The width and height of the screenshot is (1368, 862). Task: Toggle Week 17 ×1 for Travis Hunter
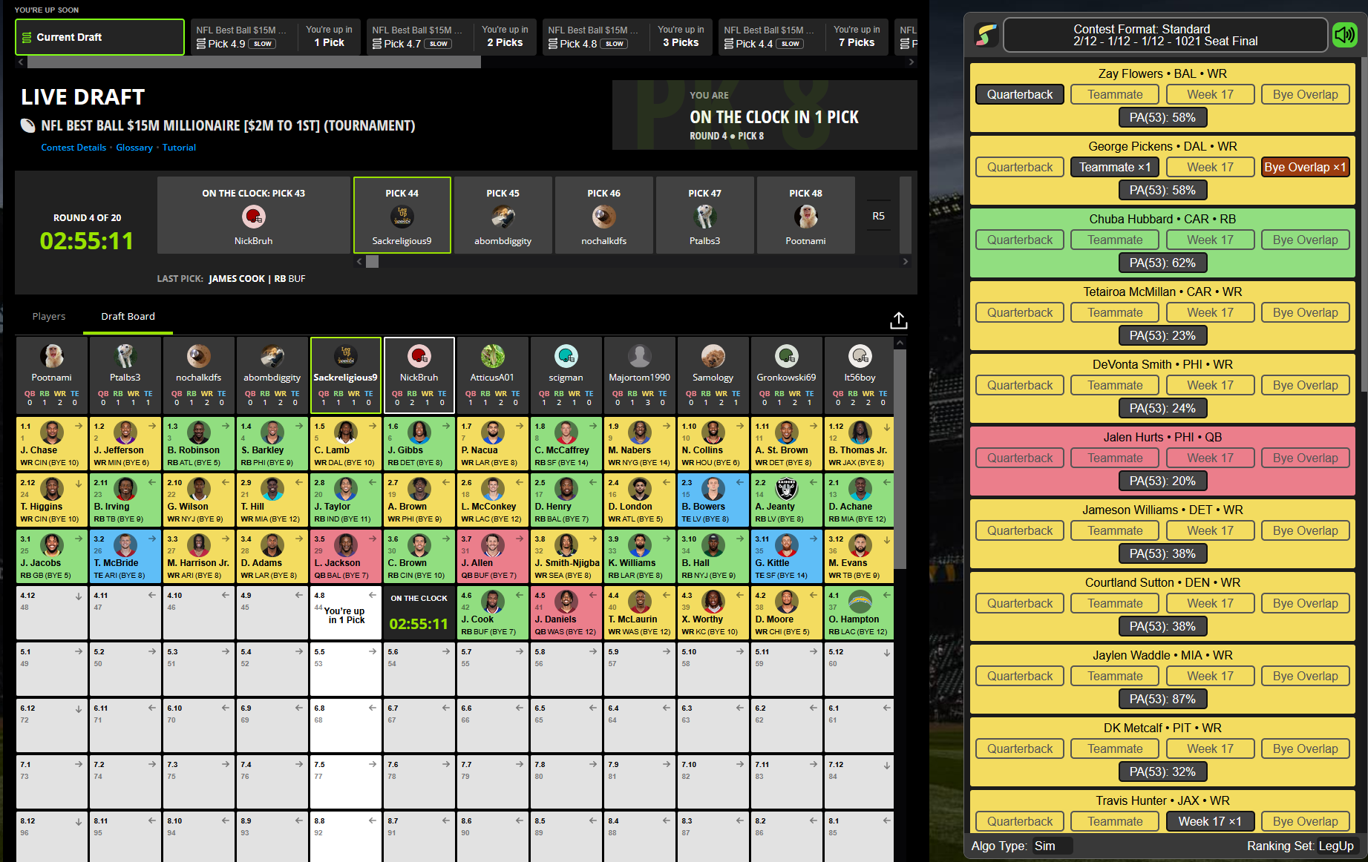(x=1210, y=821)
